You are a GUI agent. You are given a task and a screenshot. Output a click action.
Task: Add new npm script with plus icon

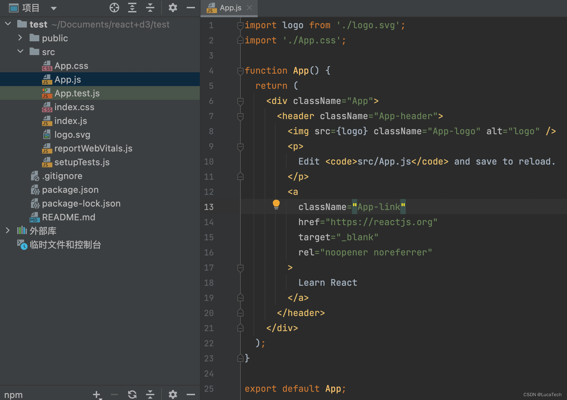pos(97,394)
